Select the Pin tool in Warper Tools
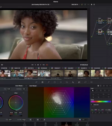 (101, 90)
